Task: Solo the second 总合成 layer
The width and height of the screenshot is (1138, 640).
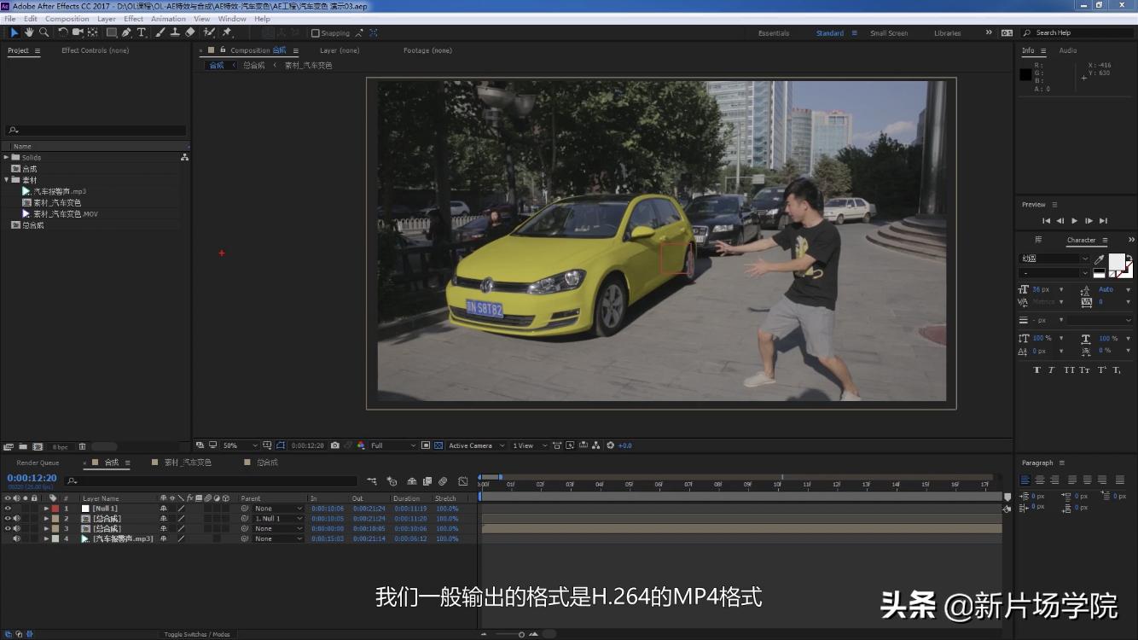Action: coord(26,527)
